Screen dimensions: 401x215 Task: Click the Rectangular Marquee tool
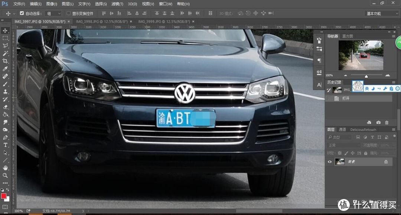5,38
